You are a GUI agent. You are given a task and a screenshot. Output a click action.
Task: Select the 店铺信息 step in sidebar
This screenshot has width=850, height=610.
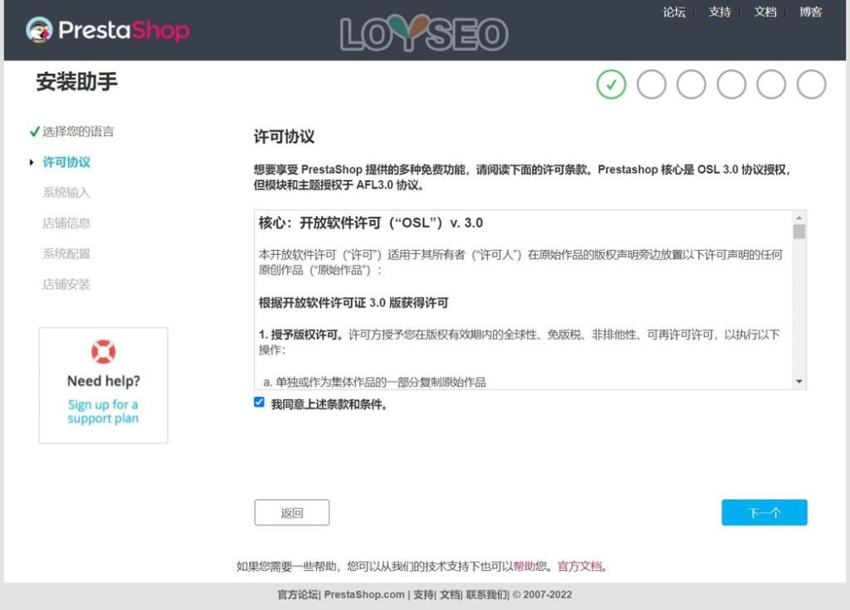66,223
